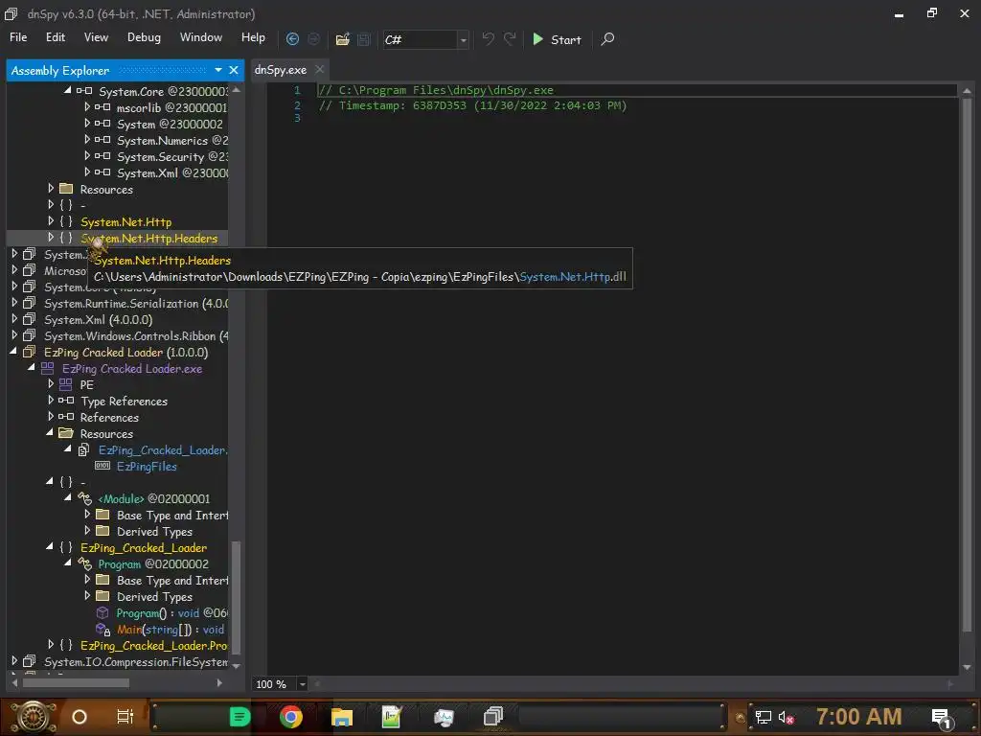Select System.Windows.Controls.Ribbon assembly

click(x=136, y=336)
